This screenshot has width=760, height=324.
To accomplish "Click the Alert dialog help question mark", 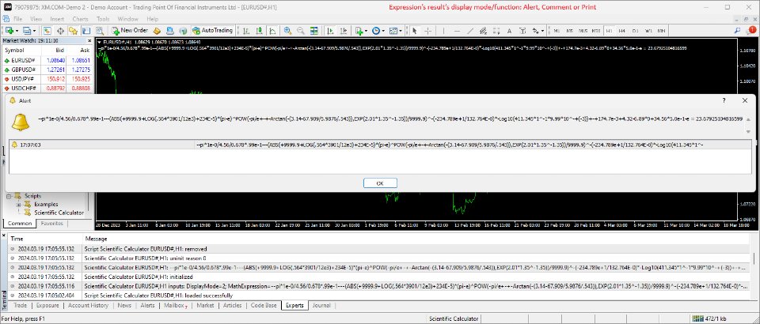I will 724,100.
